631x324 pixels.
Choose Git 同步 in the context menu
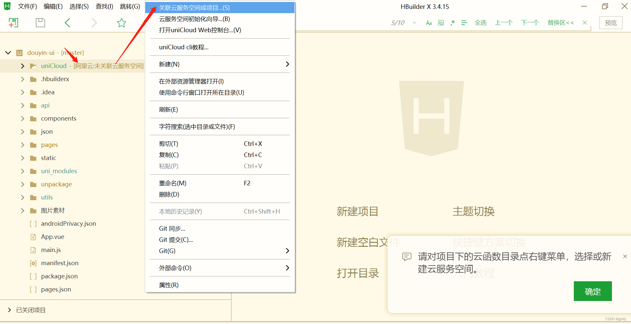[x=220, y=228]
